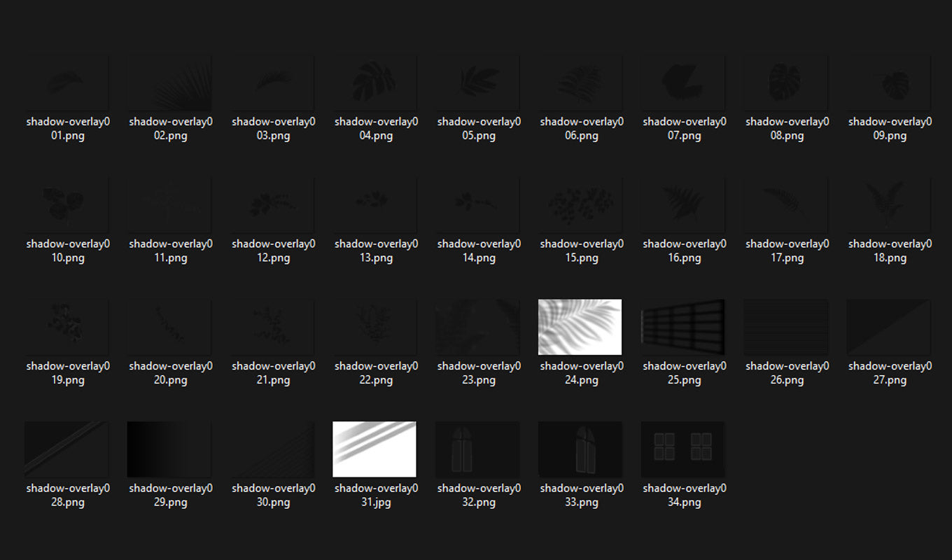Click the diagonal gradient shadow-overlay027.png
This screenshot has height=560, width=952.
tap(888, 325)
